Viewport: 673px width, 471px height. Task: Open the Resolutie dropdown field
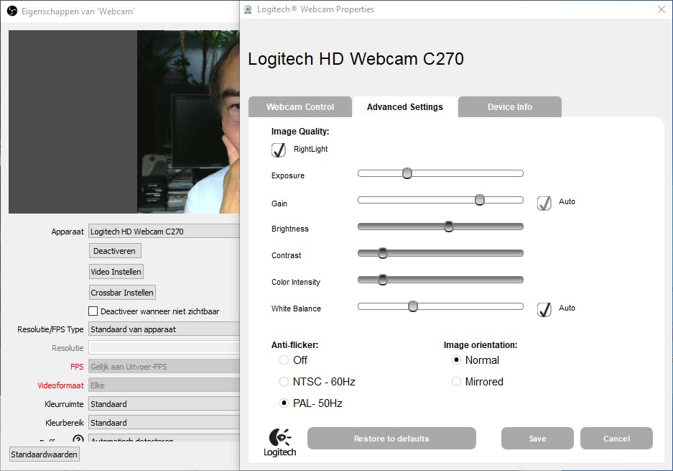point(164,348)
